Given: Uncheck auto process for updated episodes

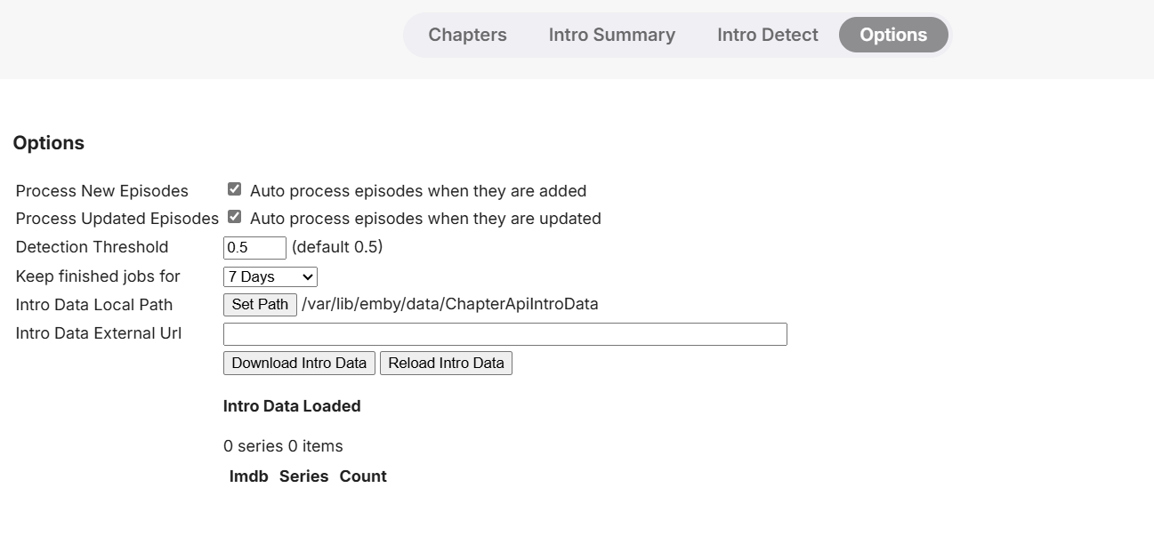Looking at the screenshot, I should [235, 217].
